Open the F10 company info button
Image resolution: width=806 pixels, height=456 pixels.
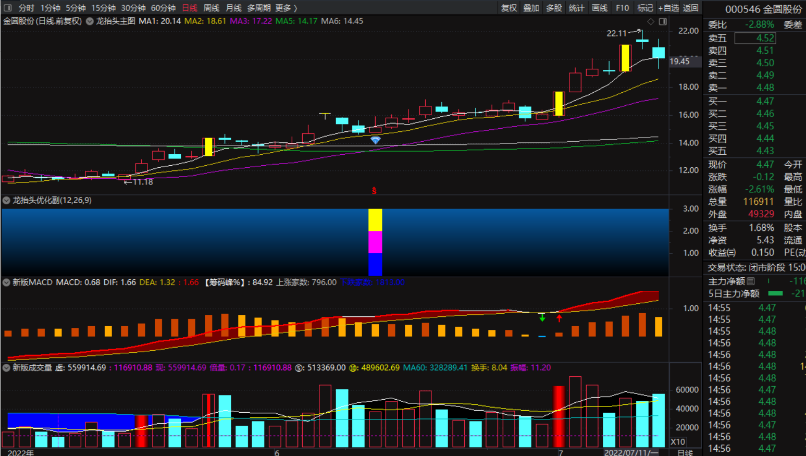(622, 8)
